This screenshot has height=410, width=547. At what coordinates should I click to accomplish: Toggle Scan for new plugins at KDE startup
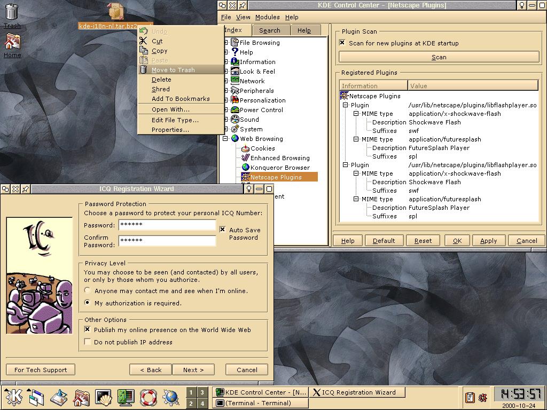[342, 43]
